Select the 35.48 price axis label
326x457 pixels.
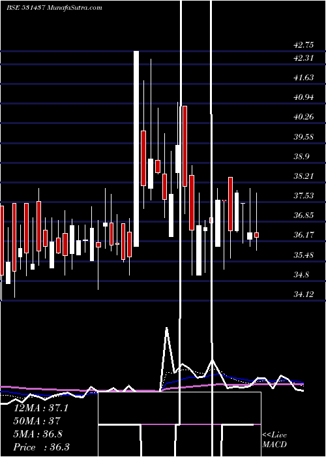[304, 255]
